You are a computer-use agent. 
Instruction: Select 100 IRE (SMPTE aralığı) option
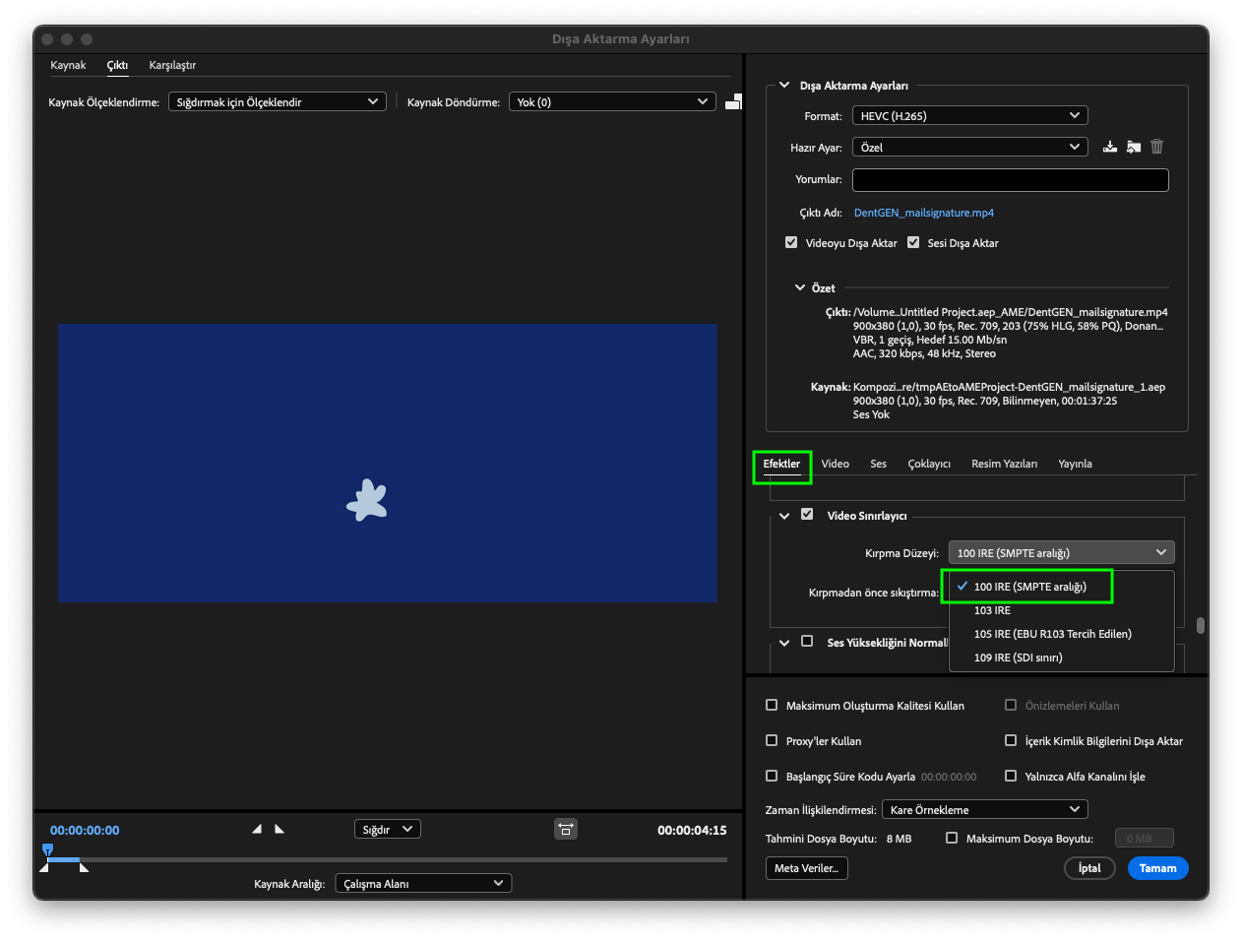point(1061,586)
